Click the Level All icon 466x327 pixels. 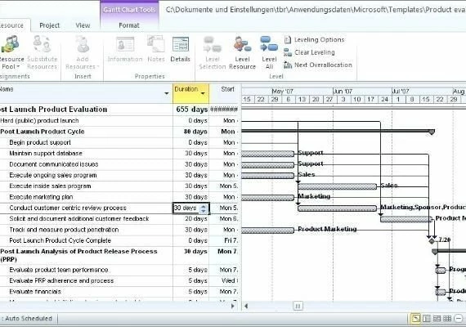[x=269, y=53]
